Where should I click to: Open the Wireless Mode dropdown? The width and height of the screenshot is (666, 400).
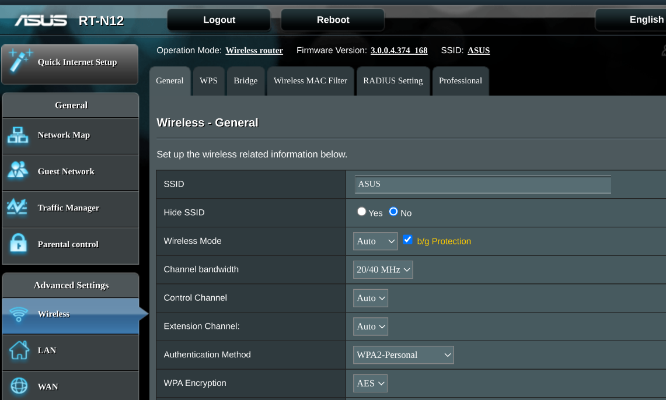(375, 241)
